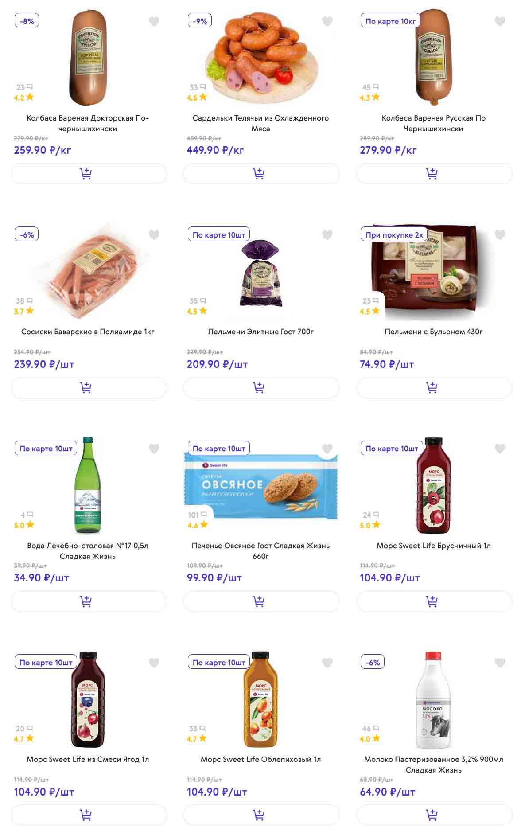This screenshot has height=835, width=521.
Task: Open Морс Sweet Life Брусничный 1л title
Action: click(433, 546)
